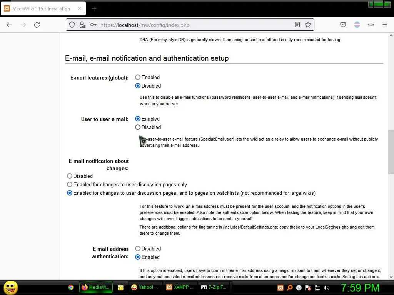This screenshot has width=394, height=295.
Task: Select Disabled for User-to-user e-mail
Action: coord(138,127)
